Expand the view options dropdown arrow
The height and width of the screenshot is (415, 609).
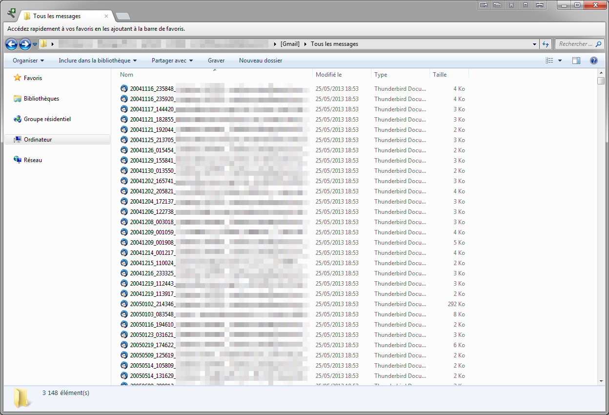point(560,61)
